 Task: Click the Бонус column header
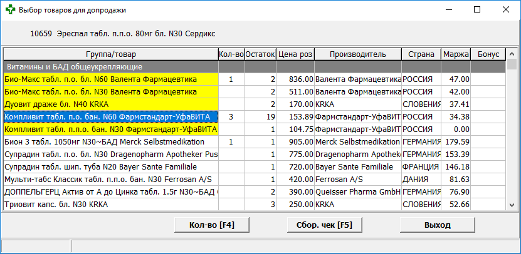(x=488, y=54)
